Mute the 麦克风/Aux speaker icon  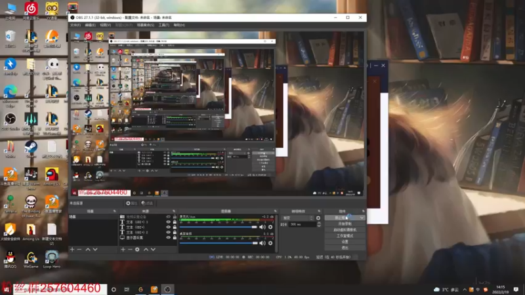262,227
